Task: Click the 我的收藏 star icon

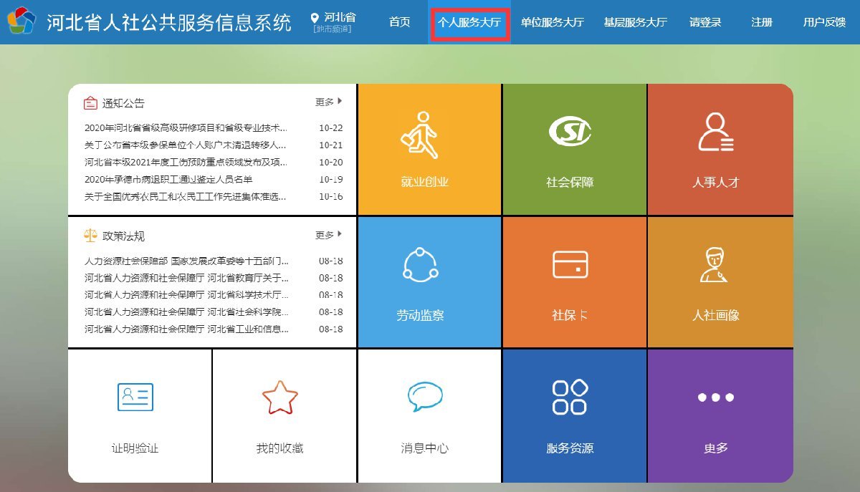Action: (x=279, y=397)
